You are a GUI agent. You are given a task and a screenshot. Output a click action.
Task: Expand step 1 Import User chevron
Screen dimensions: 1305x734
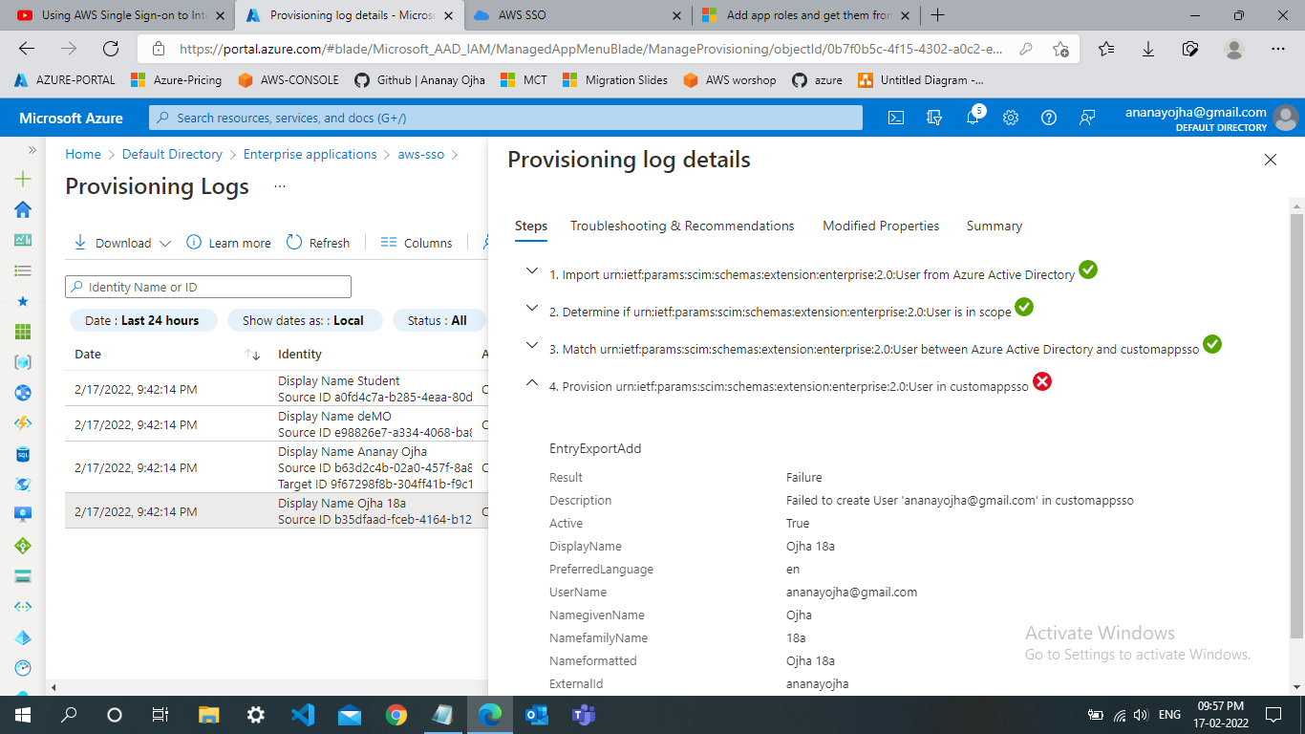531,270
